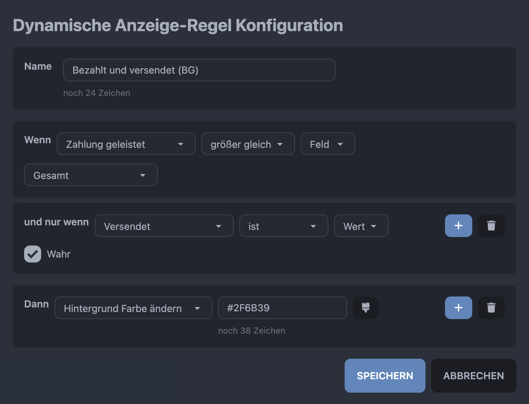Click into the rule Name text field
The image size is (529, 404).
point(199,70)
